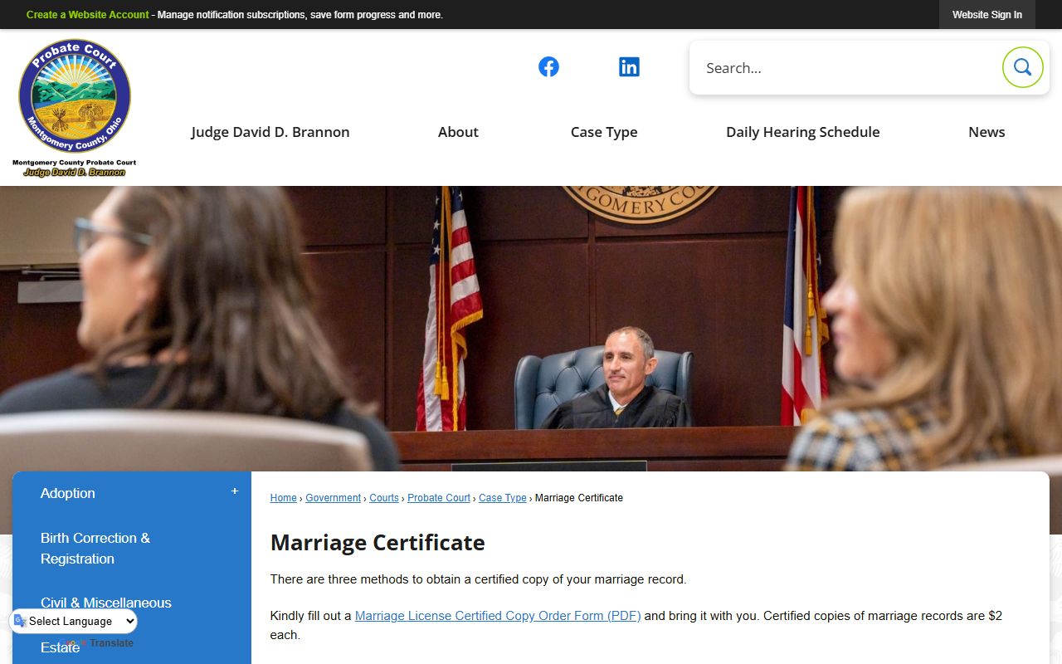1062x664 pixels.
Task: Go to Probate Court breadcrumb link
Action: tap(439, 498)
